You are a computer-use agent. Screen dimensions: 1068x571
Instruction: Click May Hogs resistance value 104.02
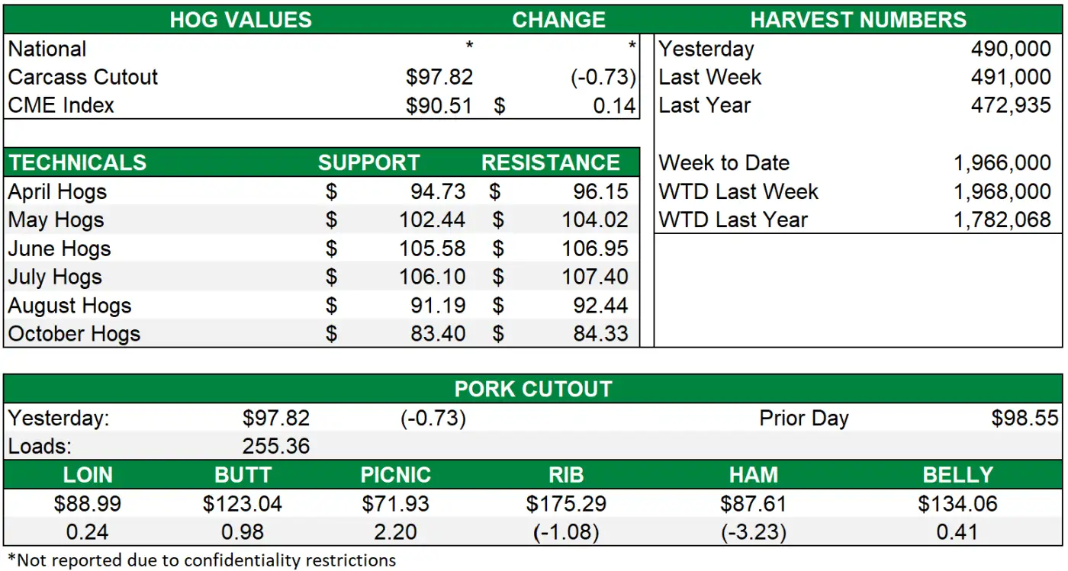click(595, 220)
